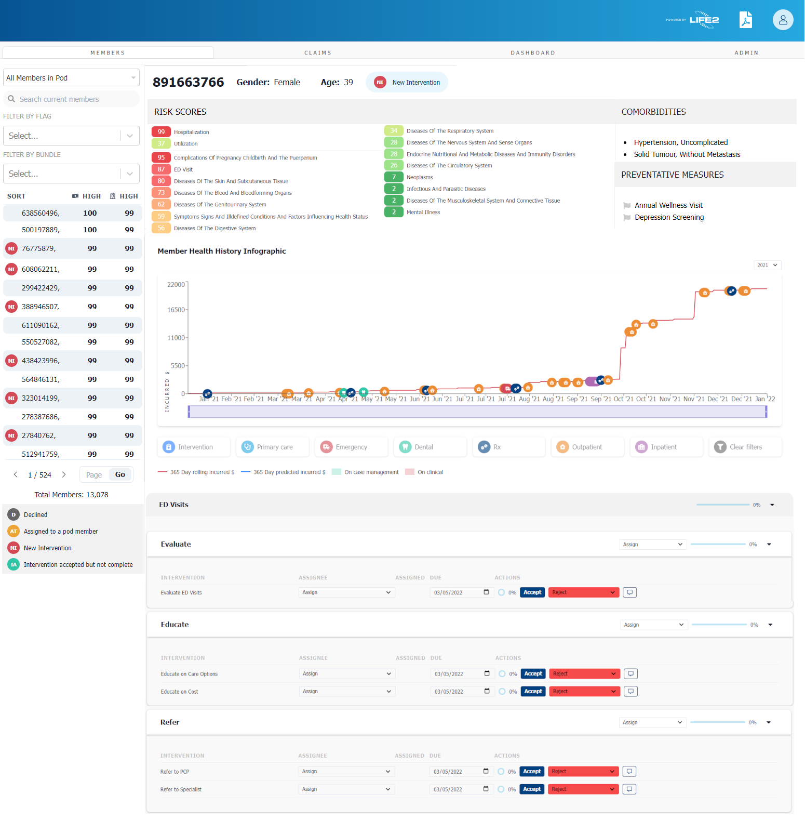Select member 500197889 in list
This screenshot has height=821, width=805.
(x=73, y=230)
